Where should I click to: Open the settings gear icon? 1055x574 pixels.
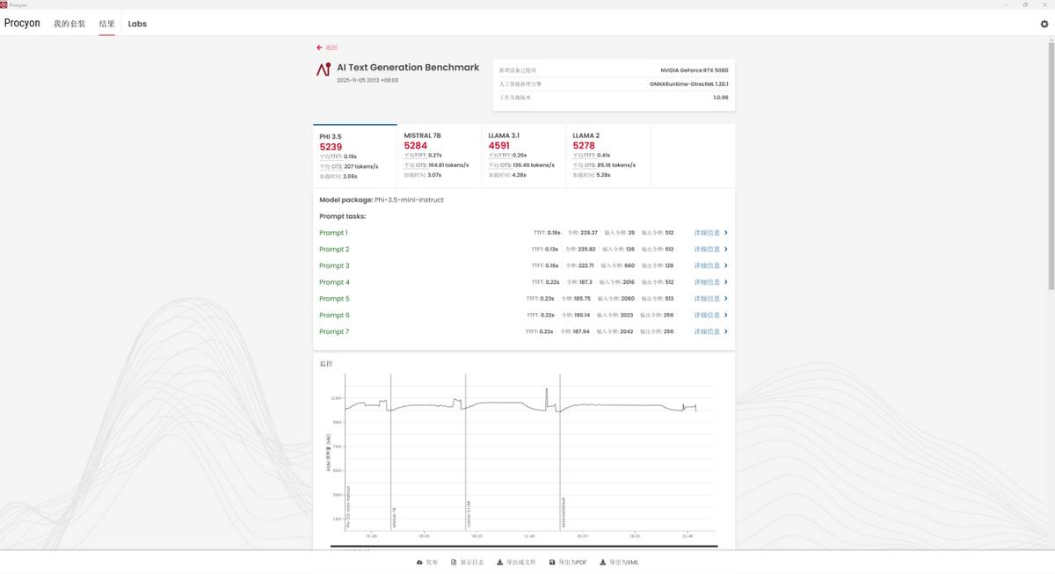tap(1044, 25)
